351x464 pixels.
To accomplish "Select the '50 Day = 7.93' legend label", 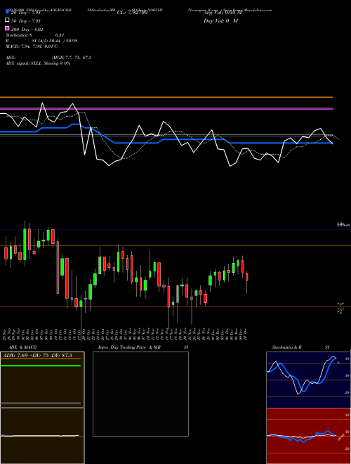I will [x=26, y=21].
